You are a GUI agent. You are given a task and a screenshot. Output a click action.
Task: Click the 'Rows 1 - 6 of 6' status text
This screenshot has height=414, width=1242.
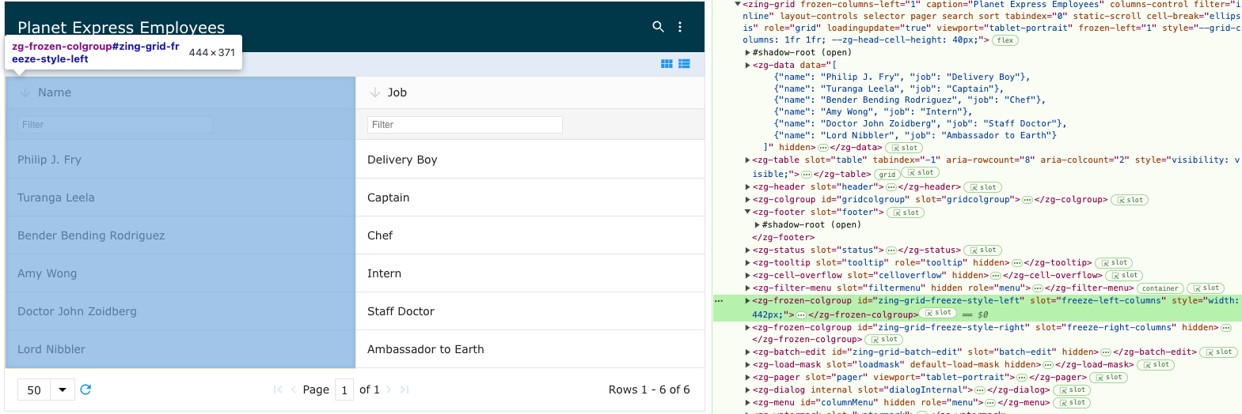tap(649, 390)
